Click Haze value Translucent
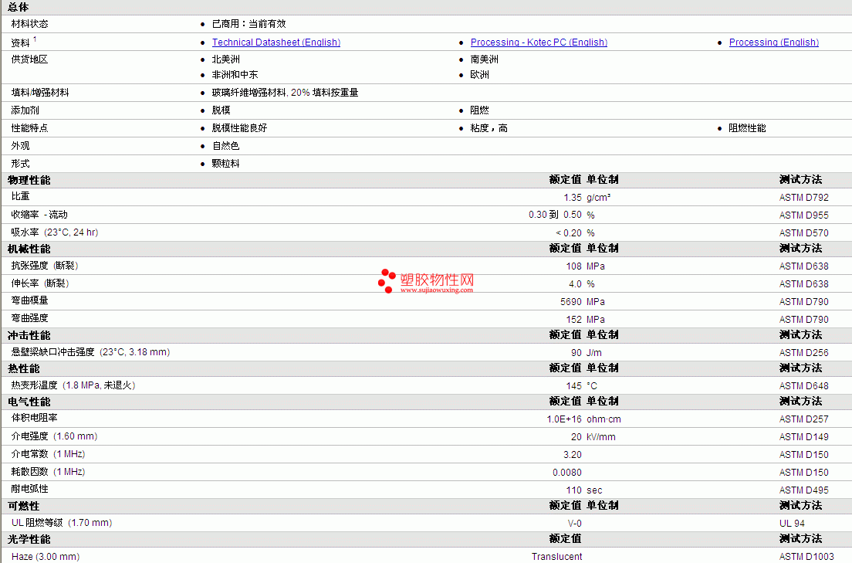The width and height of the screenshot is (852, 563). [557, 557]
